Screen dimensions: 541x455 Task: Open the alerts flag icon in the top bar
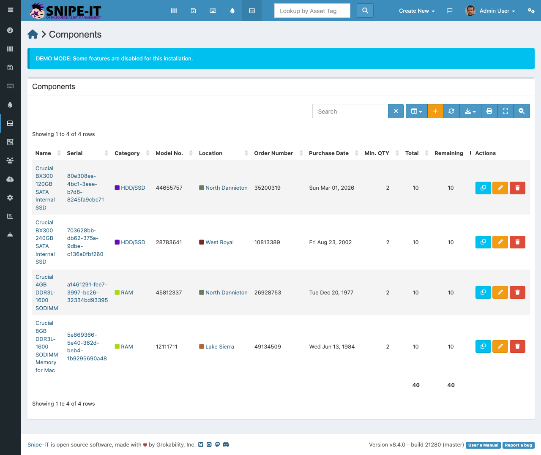[450, 11]
